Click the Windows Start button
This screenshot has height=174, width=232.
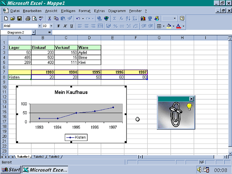pyautogui.click(x=11, y=169)
